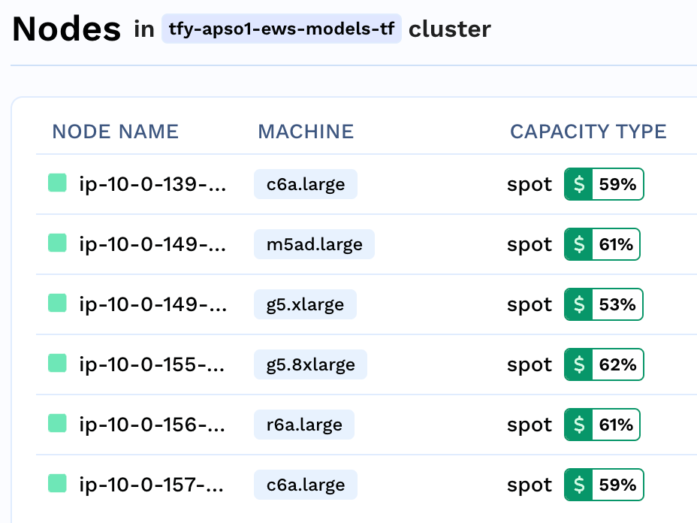Click 59% savings value in ip-10-0-157 row
The width and height of the screenshot is (697, 523).
617,485
